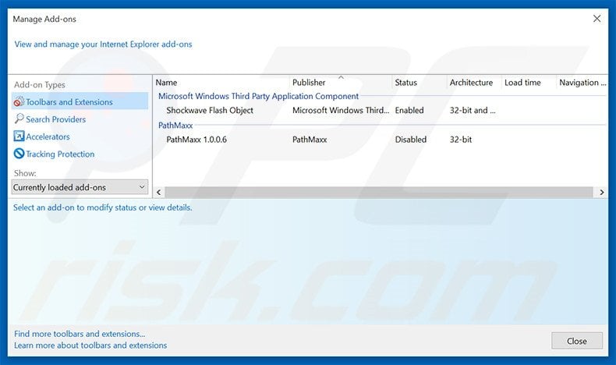Click the PathMaxx publisher cell
The height and width of the screenshot is (365, 616).
310,140
